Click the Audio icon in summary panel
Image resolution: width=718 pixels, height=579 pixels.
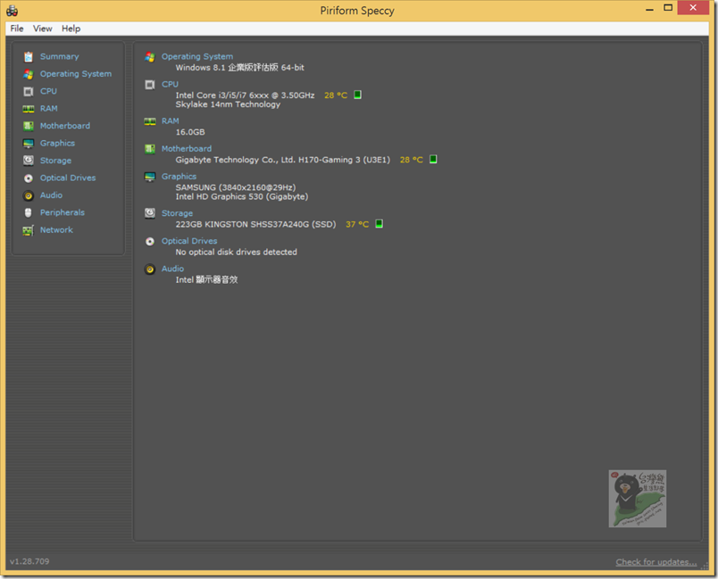(150, 269)
